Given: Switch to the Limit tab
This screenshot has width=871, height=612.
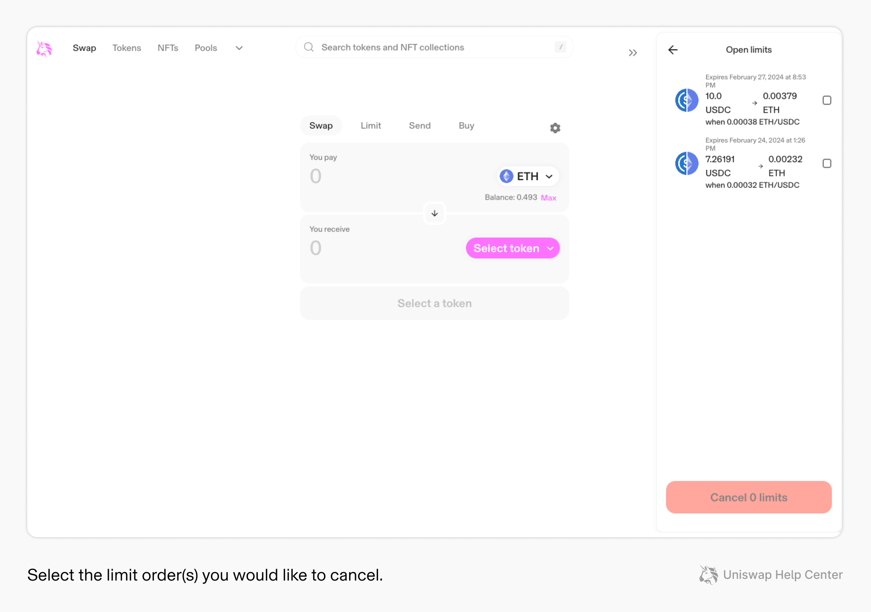Looking at the screenshot, I should (371, 126).
